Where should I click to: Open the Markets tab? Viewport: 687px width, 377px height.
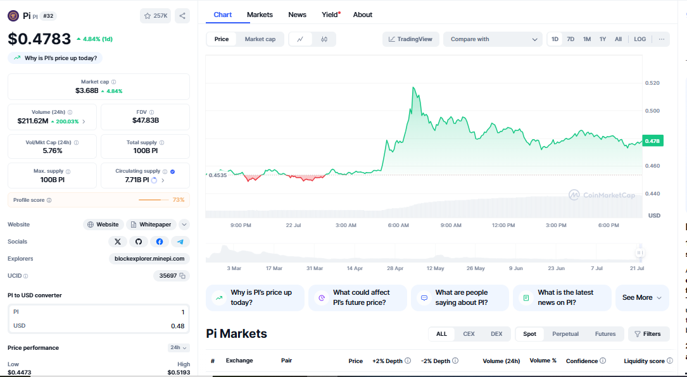click(x=260, y=15)
